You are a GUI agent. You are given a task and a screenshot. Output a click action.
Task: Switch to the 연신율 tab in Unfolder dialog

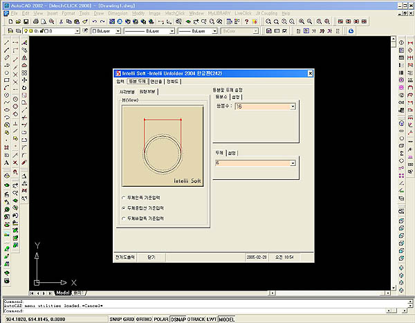point(156,82)
